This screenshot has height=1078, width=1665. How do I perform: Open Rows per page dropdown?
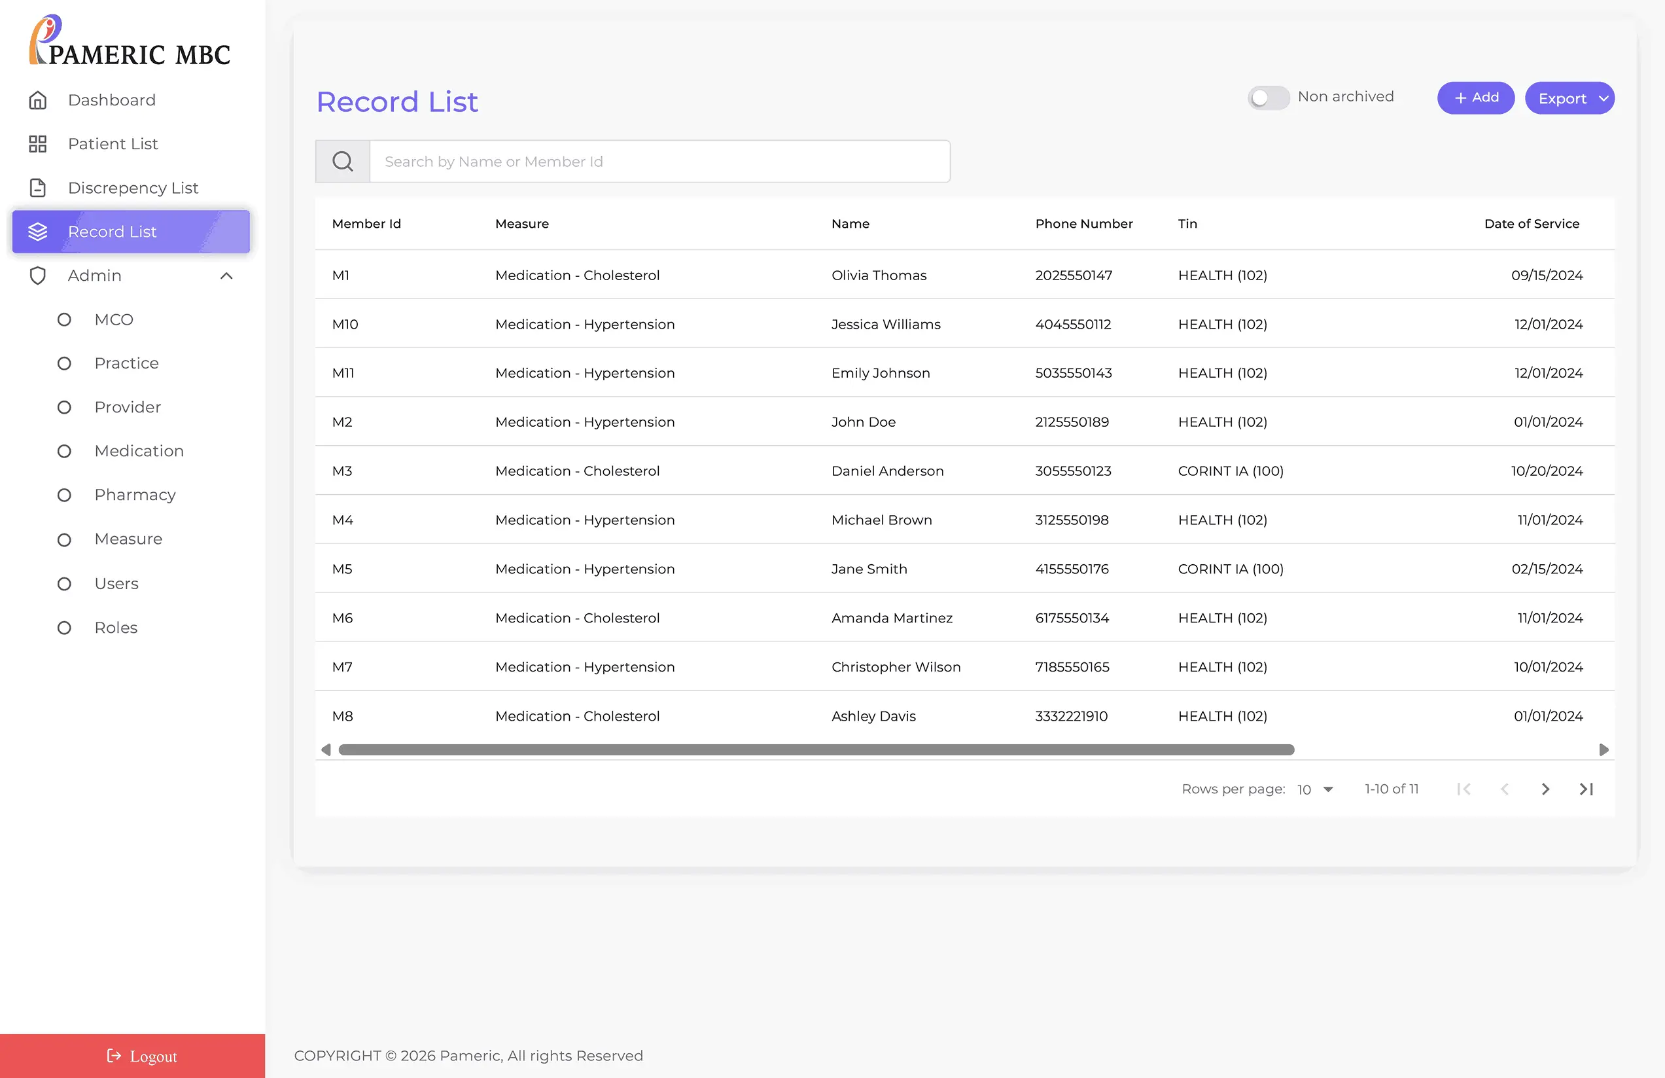click(1315, 789)
